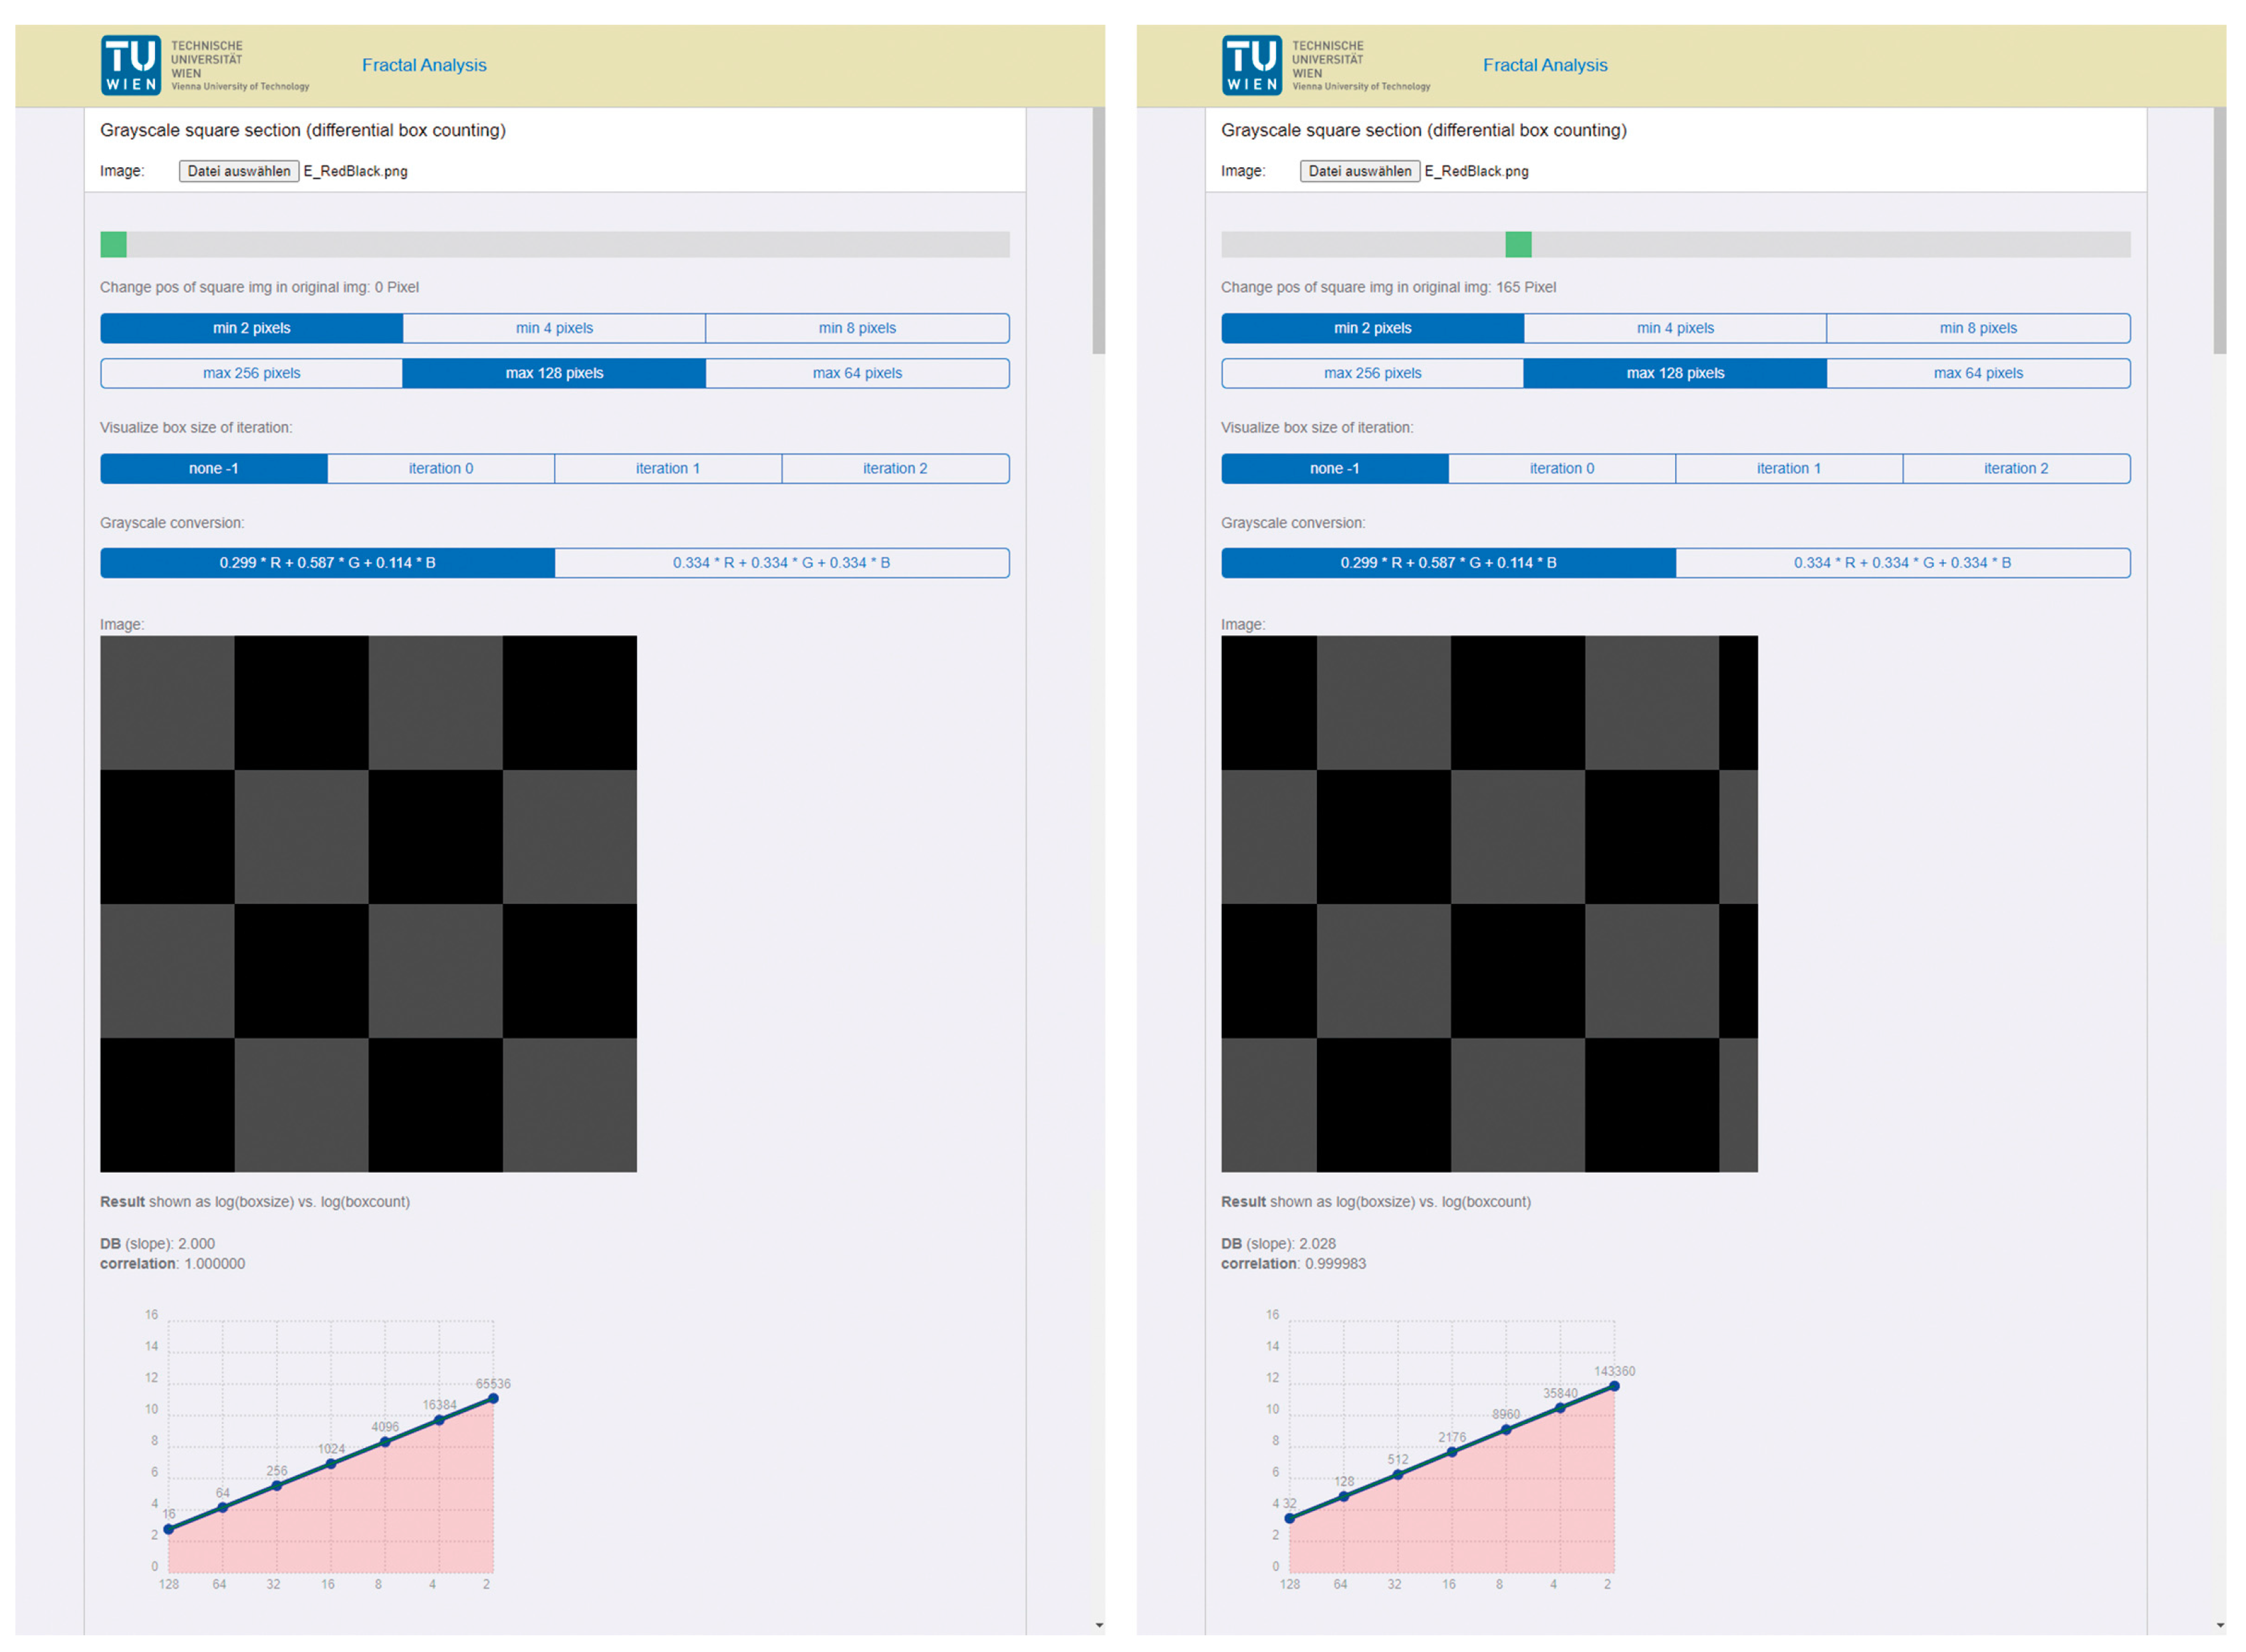This screenshot has width=2246, height=1652.
Task: Click the TU Wien logo in left window
Action: pos(131,66)
